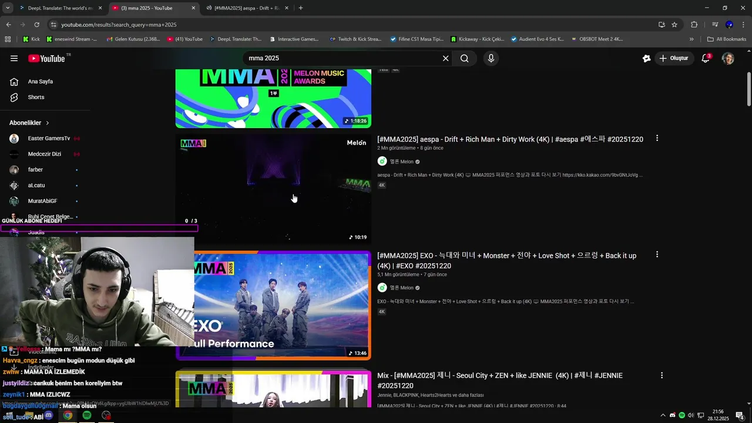Reload the page in Chrome
This screenshot has width=752, height=423.
pyautogui.click(x=36, y=25)
